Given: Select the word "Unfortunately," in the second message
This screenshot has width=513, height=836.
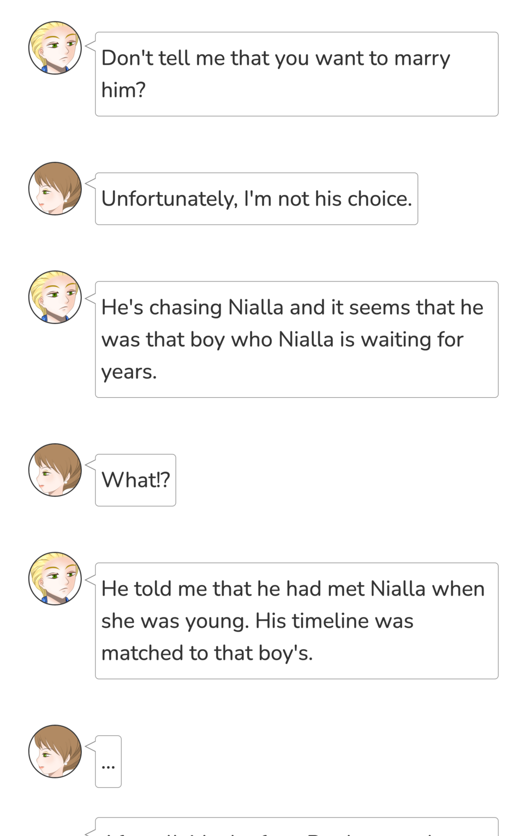Looking at the screenshot, I should click(x=169, y=199).
